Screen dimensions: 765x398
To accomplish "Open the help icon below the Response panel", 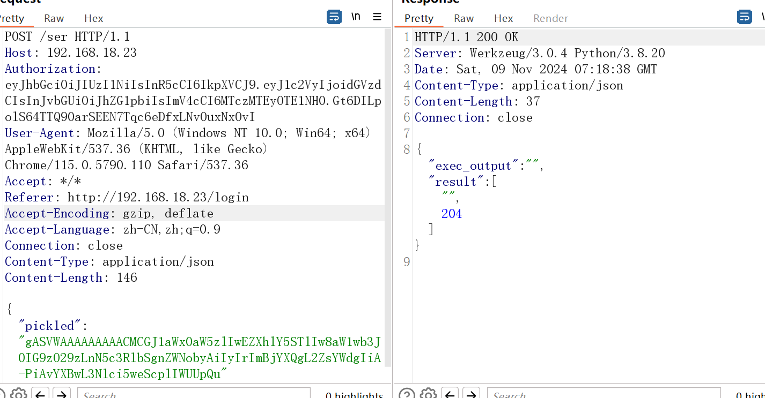I will point(406,394).
